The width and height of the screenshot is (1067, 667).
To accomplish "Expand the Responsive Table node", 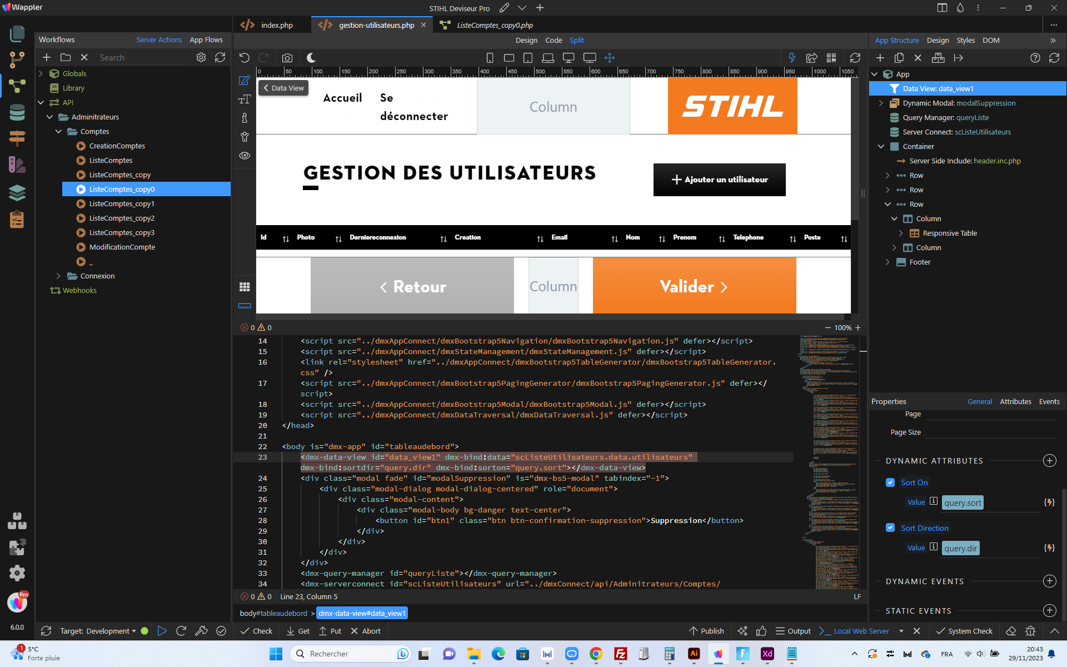I will [901, 233].
